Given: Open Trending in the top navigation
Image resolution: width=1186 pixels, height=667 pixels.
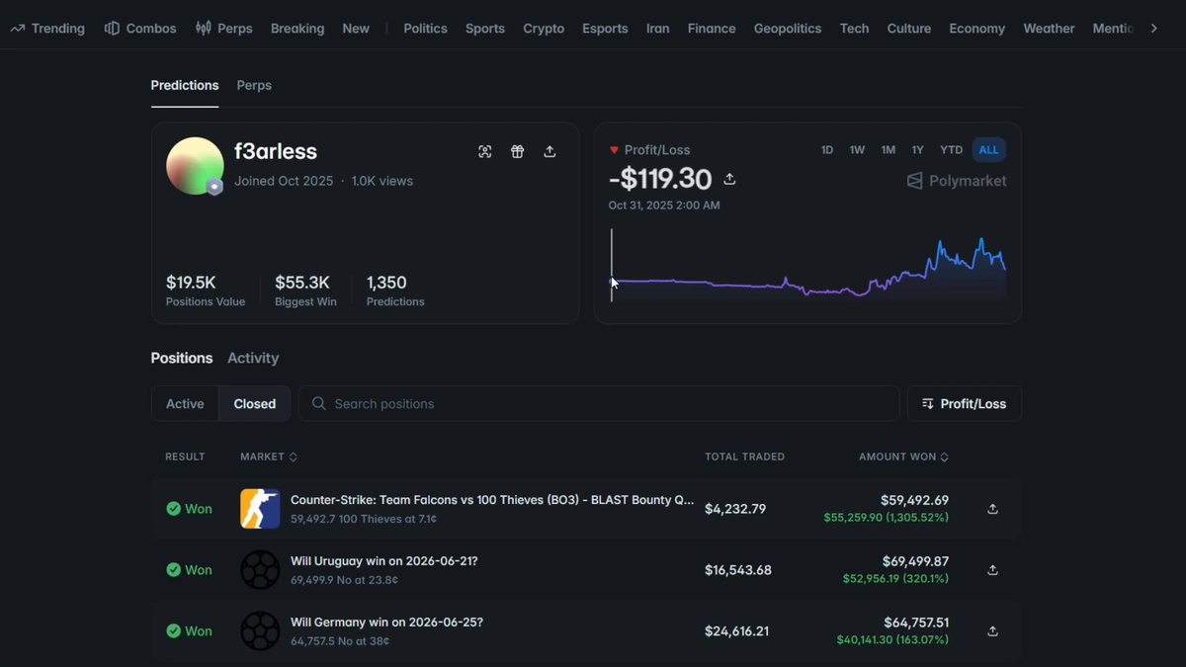Looking at the screenshot, I should coord(47,29).
